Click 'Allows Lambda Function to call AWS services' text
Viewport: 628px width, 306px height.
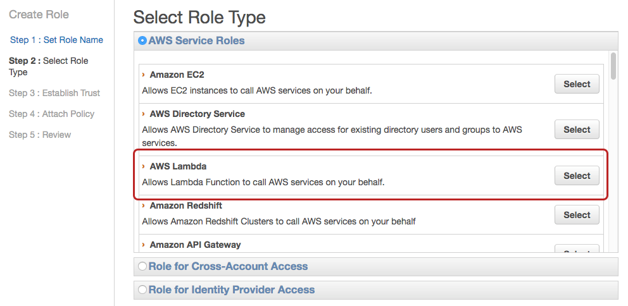point(263,183)
